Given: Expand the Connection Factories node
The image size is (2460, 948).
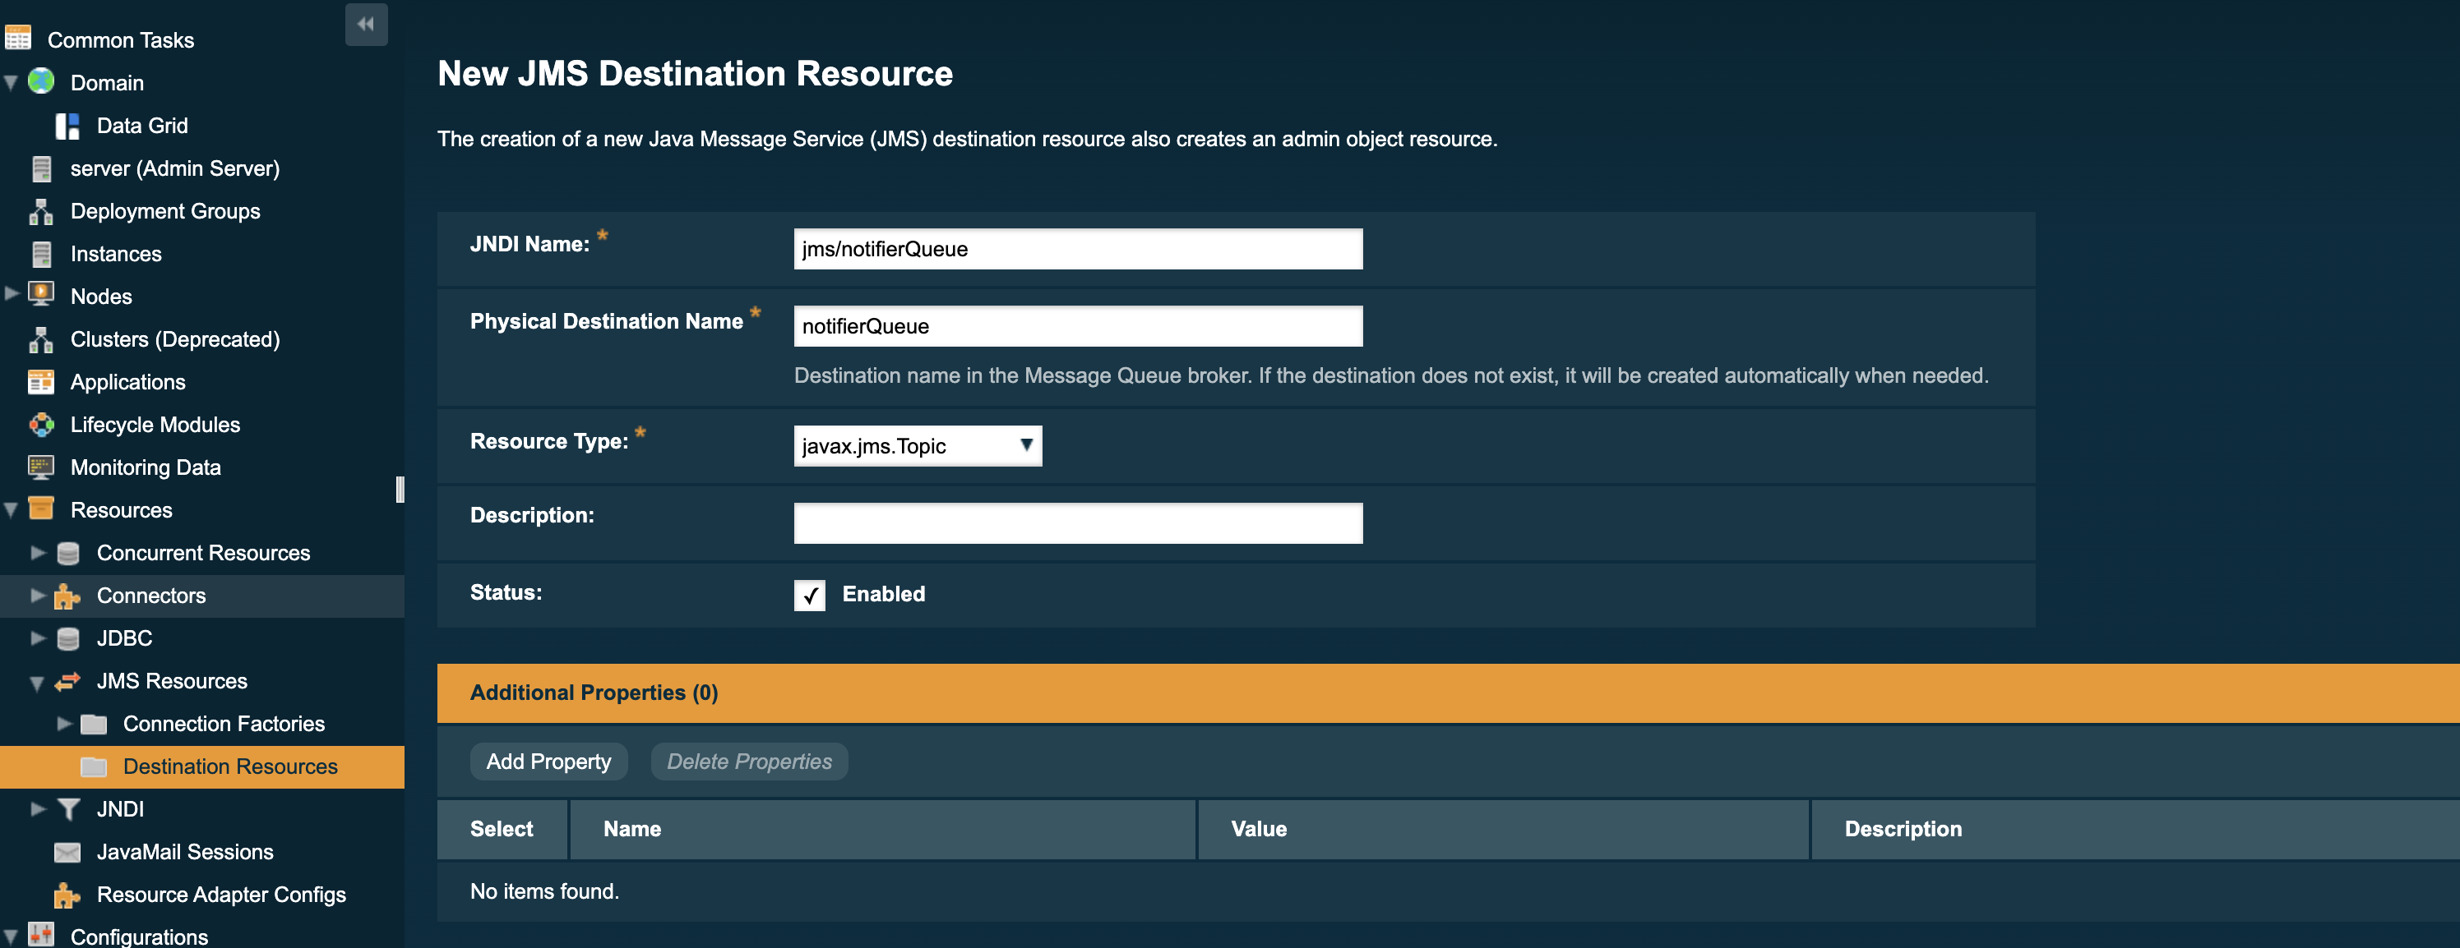Looking at the screenshot, I should 63,724.
